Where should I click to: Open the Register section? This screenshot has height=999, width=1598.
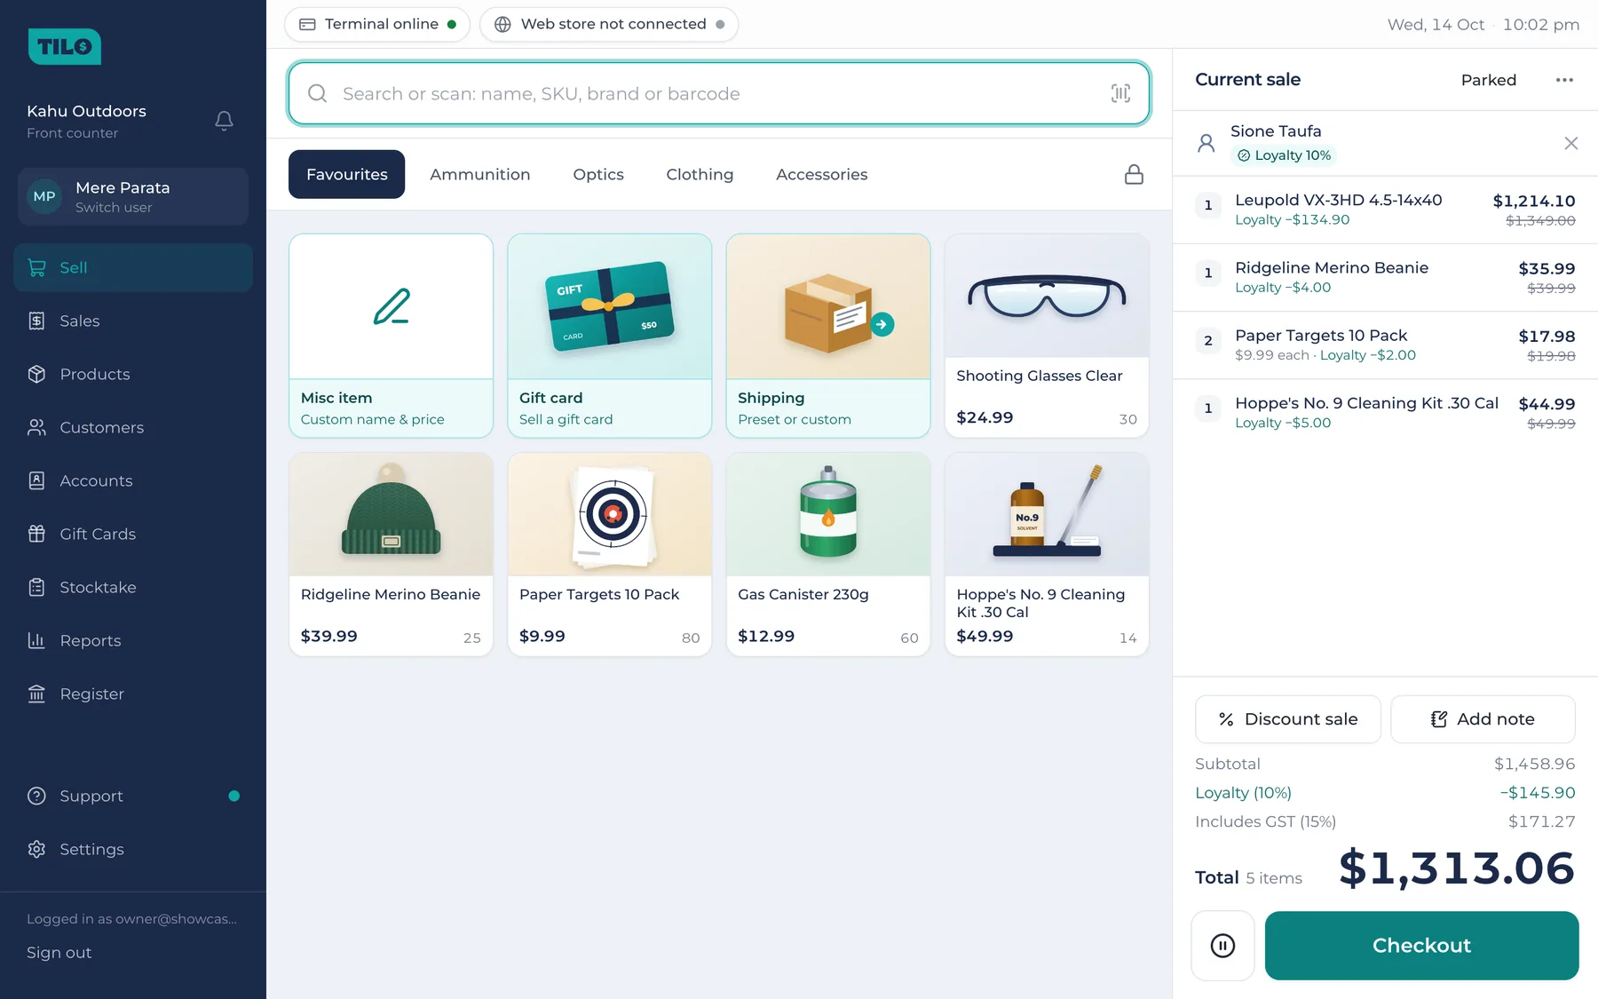coord(133,694)
